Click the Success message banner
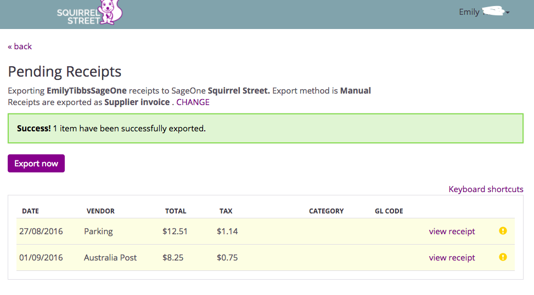Image resolution: width=534 pixels, height=295 pixels. pos(266,128)
